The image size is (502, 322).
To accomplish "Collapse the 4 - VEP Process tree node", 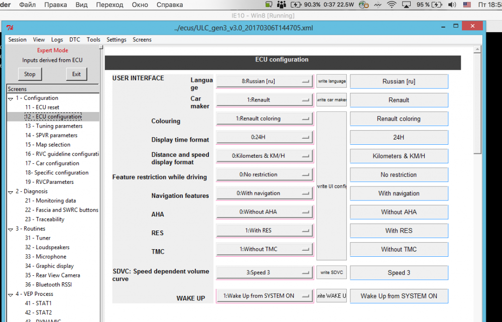I will [x=11, y=294].
